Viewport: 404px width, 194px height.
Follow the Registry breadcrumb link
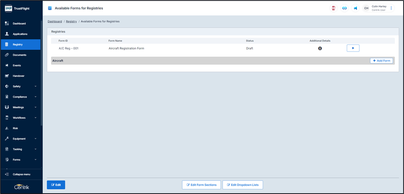71,22
